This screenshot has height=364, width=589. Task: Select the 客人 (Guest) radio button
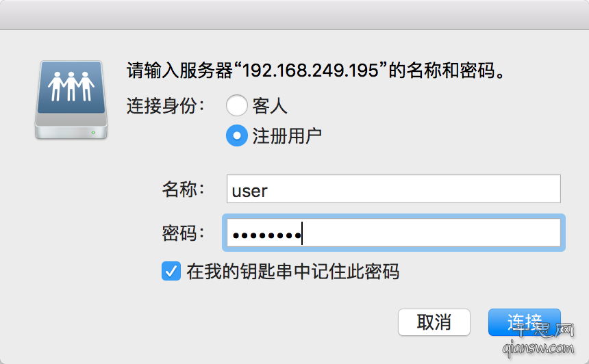click(x=237, y=105)
